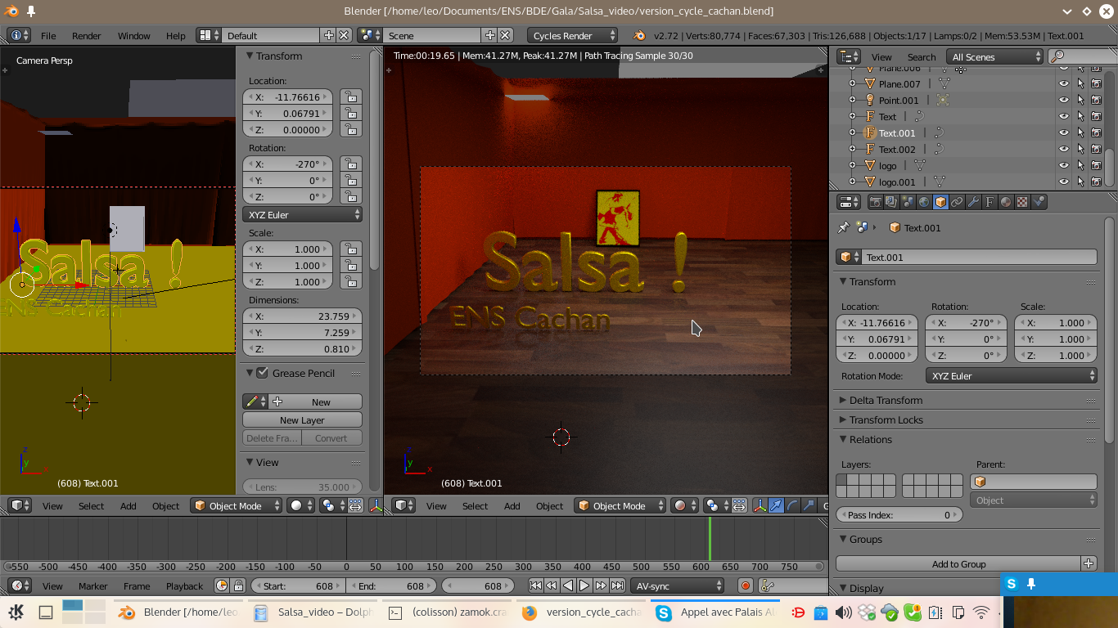
Task: Open the Help menu
Action: click(x=175, y=36)
